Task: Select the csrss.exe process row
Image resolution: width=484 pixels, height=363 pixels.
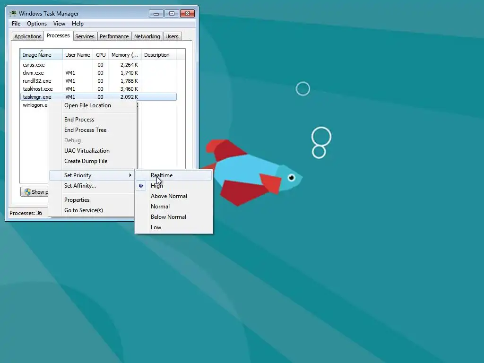Action: tap(98, 65)
